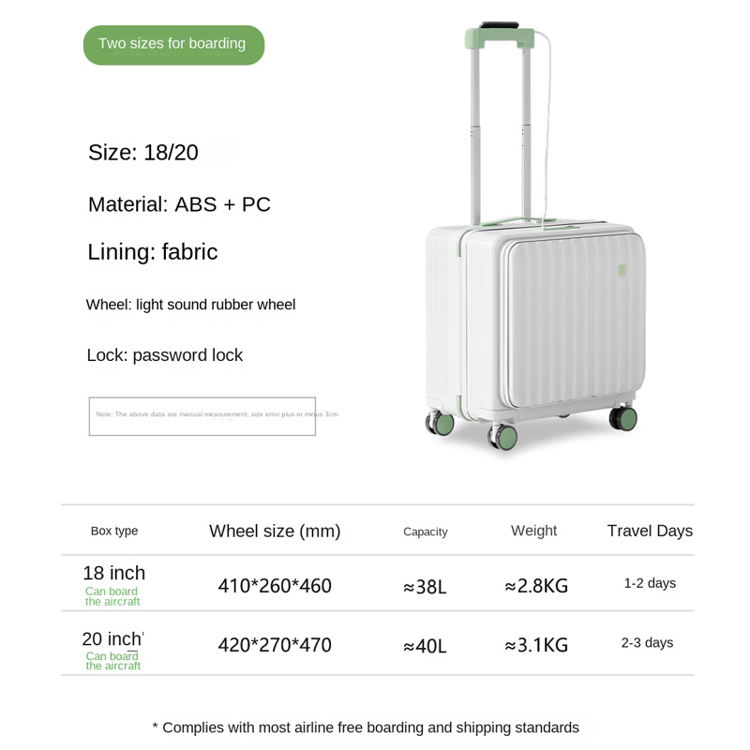
Task: Select the '18 inch' row label
Action: click(113, 573)
